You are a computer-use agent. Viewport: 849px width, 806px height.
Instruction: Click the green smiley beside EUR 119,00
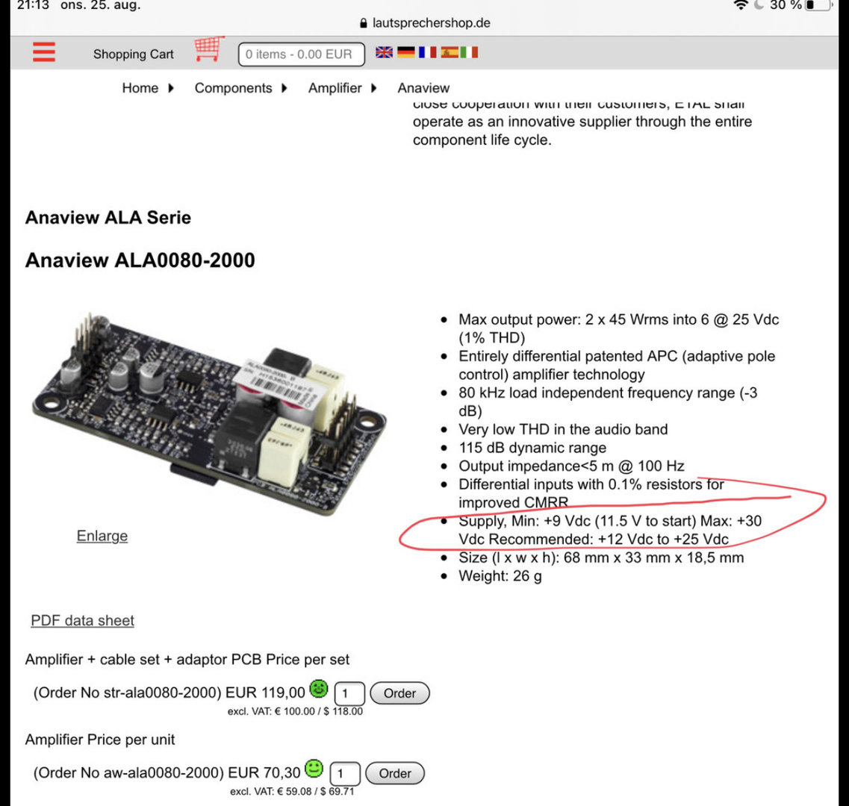tap(319, 689)
